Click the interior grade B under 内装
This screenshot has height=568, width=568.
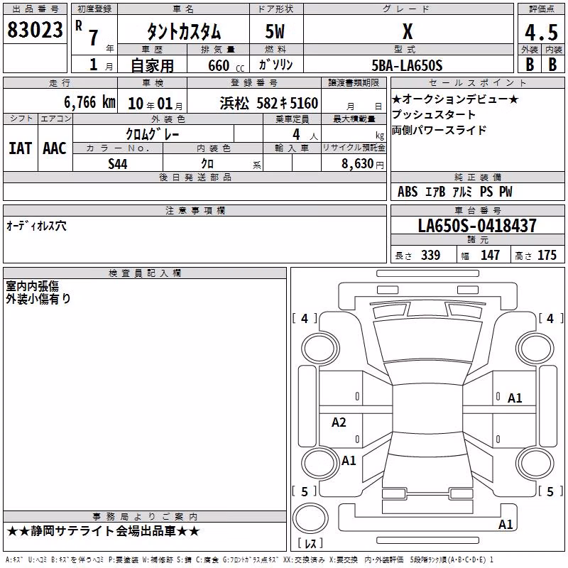click(x=552, y=65)
